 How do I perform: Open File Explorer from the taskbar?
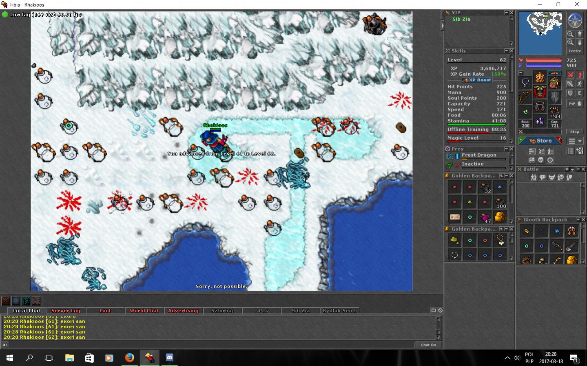point(69,358)
